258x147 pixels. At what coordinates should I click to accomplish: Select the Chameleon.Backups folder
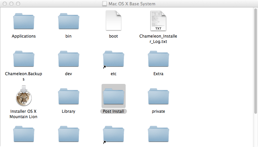(x=23, y=59)
